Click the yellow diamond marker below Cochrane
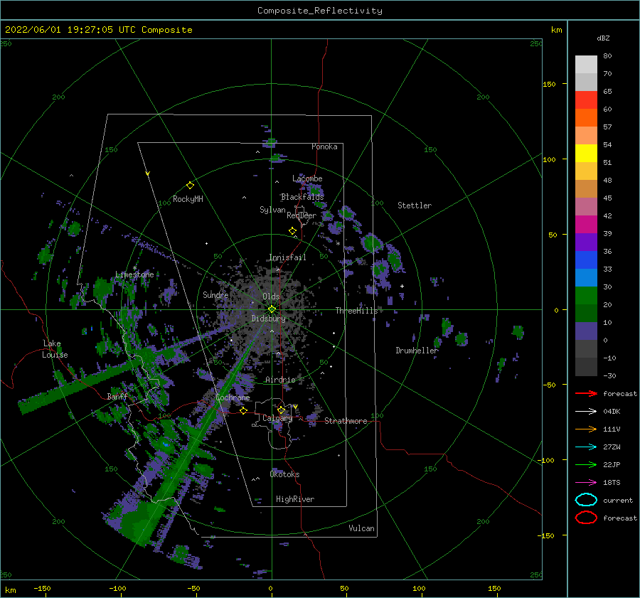640x598 pixels. coord(244,410)
